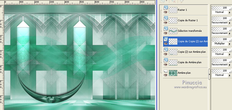
Task: Click Normal blend field of Copie (2) sur Arrière-plan
Action: 220,54
